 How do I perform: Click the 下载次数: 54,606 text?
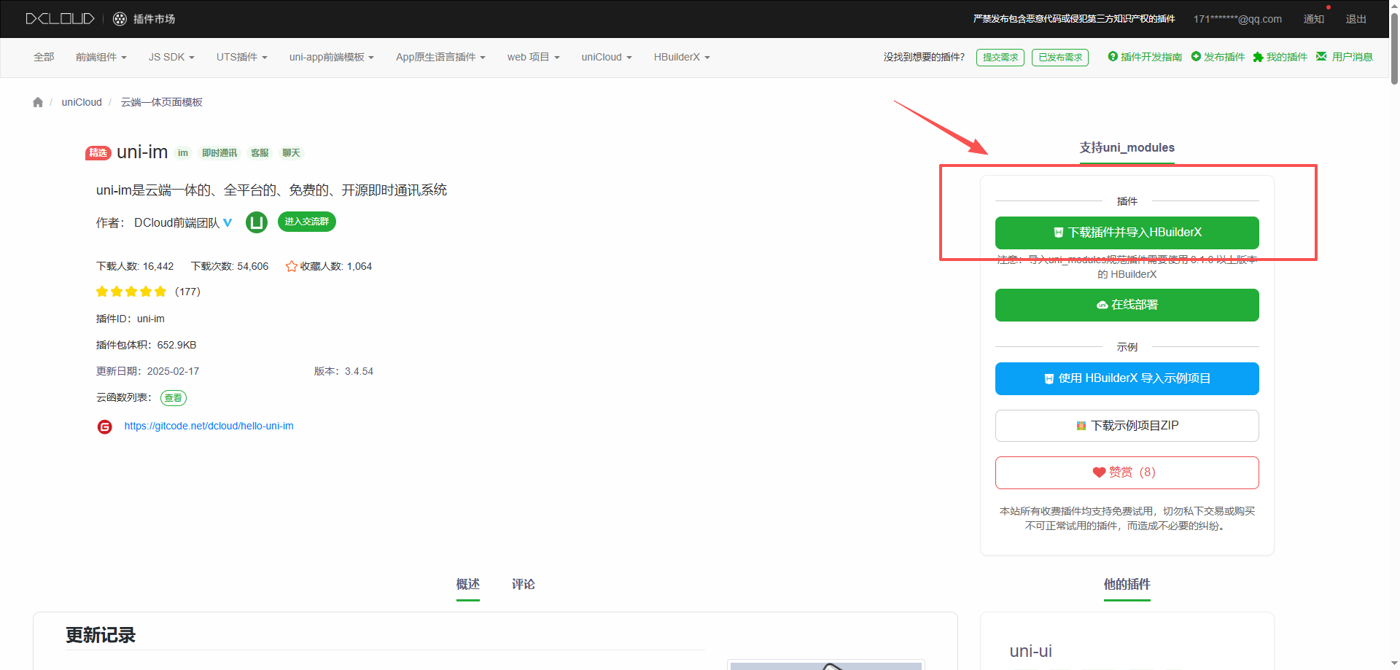230,266
